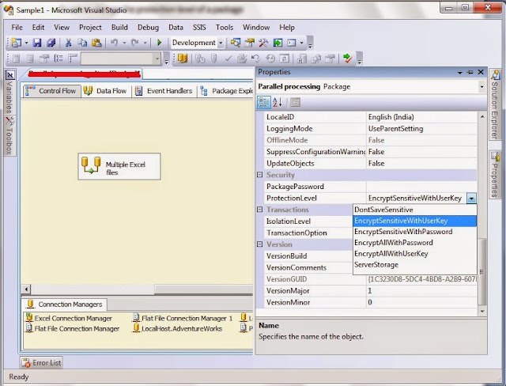Click the Redo arrow icon

[135, 43]
